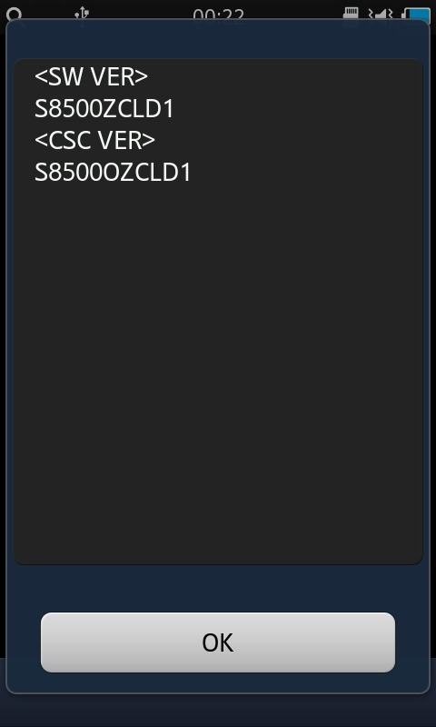This screenshot has height=727, width=436.
Task: Click the dialog's blank strip above info panel
Action: 218,39
